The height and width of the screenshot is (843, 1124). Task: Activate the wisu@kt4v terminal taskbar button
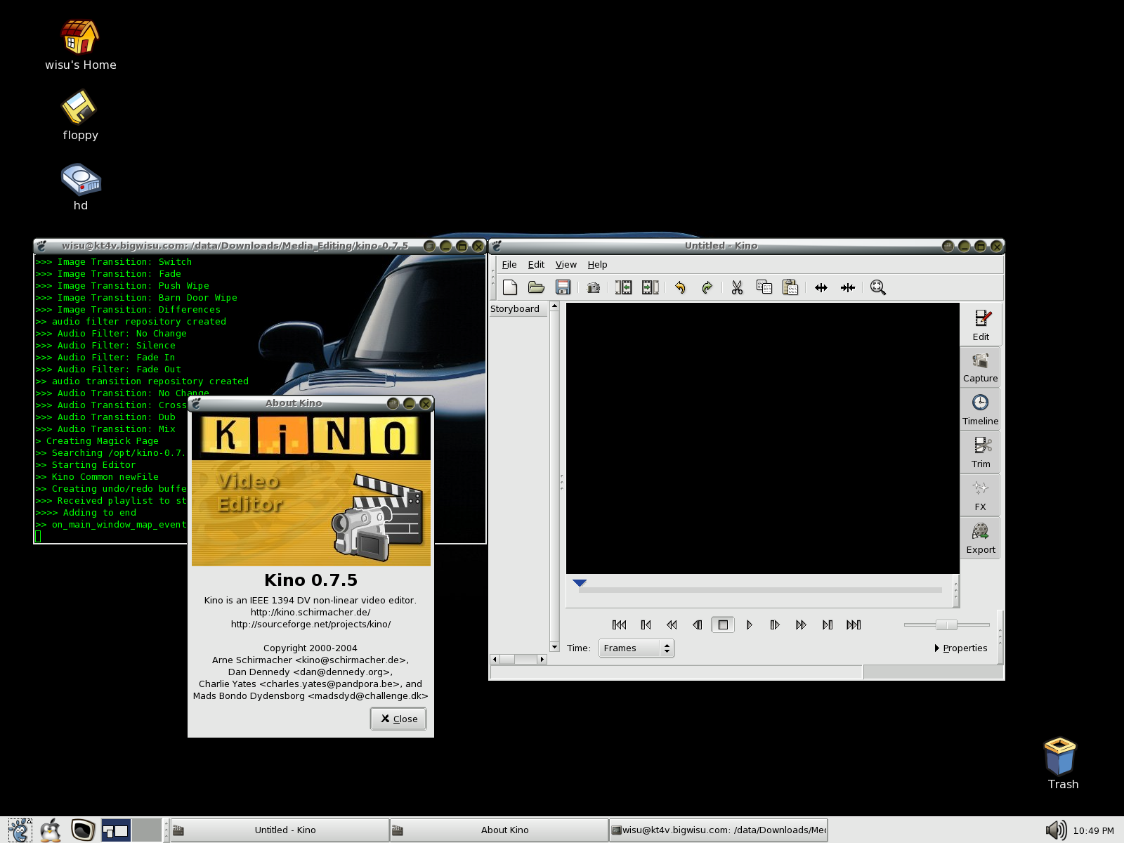(x=718, y=830)
